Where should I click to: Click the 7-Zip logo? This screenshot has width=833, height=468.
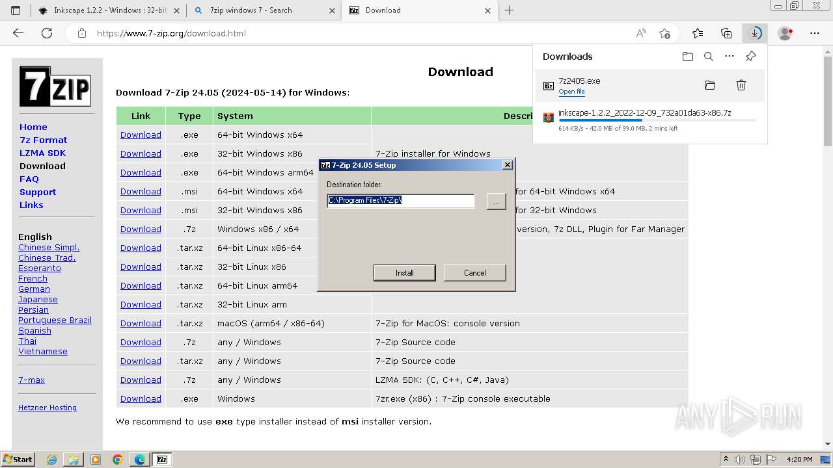(55, 86)
